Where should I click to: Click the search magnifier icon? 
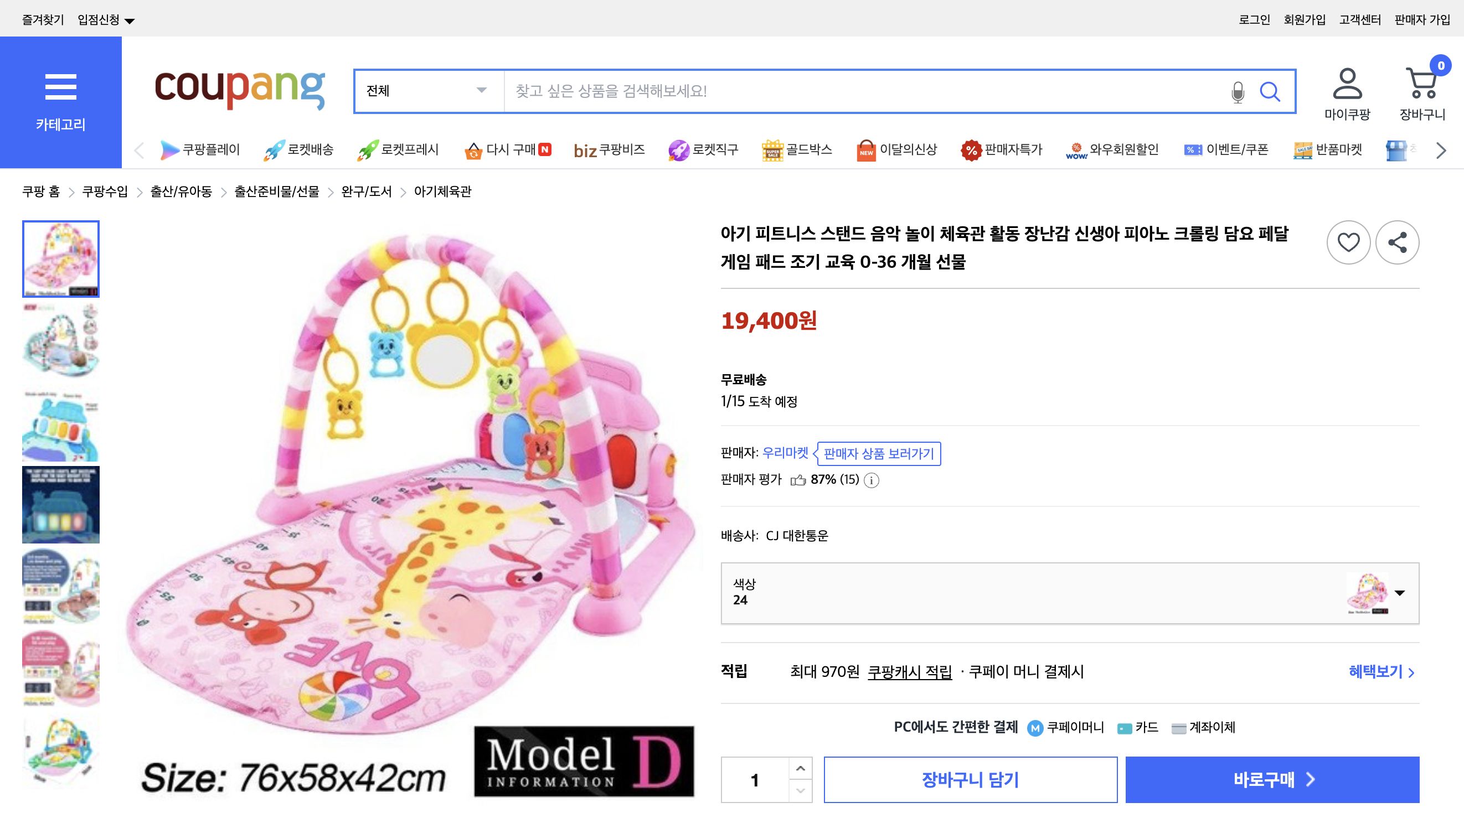click(1271, 91)
